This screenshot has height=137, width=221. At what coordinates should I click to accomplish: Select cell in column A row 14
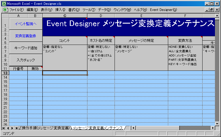(18, 77)
